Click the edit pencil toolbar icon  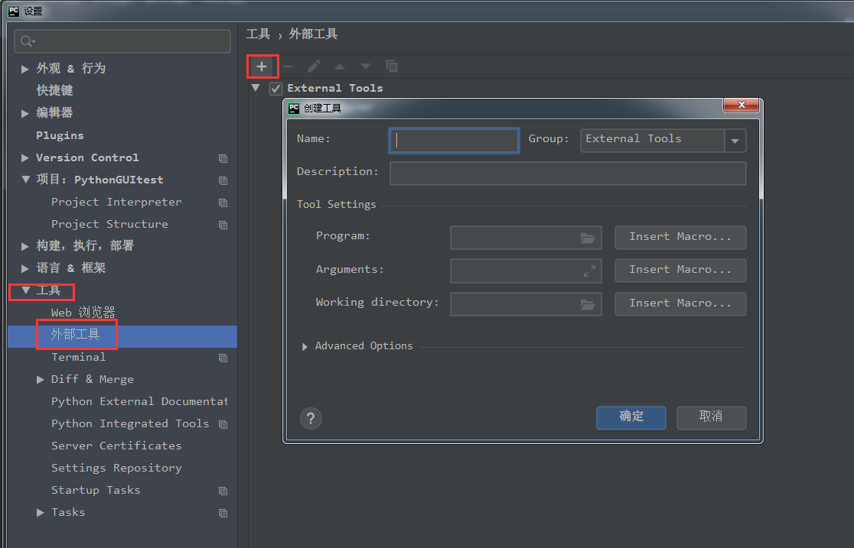tap(314, 66)
